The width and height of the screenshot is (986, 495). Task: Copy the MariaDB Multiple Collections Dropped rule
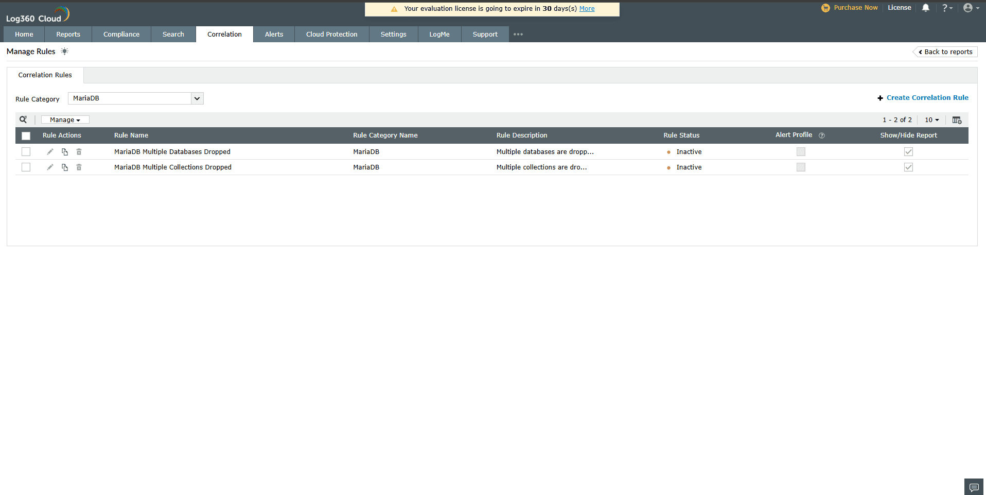[x=65, y=167]
